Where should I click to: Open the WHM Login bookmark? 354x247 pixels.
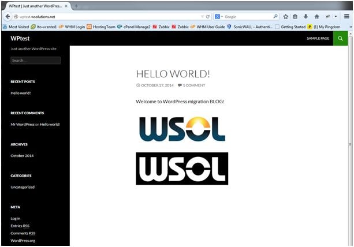point(72,27)
